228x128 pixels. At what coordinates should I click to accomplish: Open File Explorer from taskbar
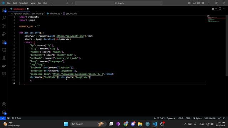(x=140, y=124)
